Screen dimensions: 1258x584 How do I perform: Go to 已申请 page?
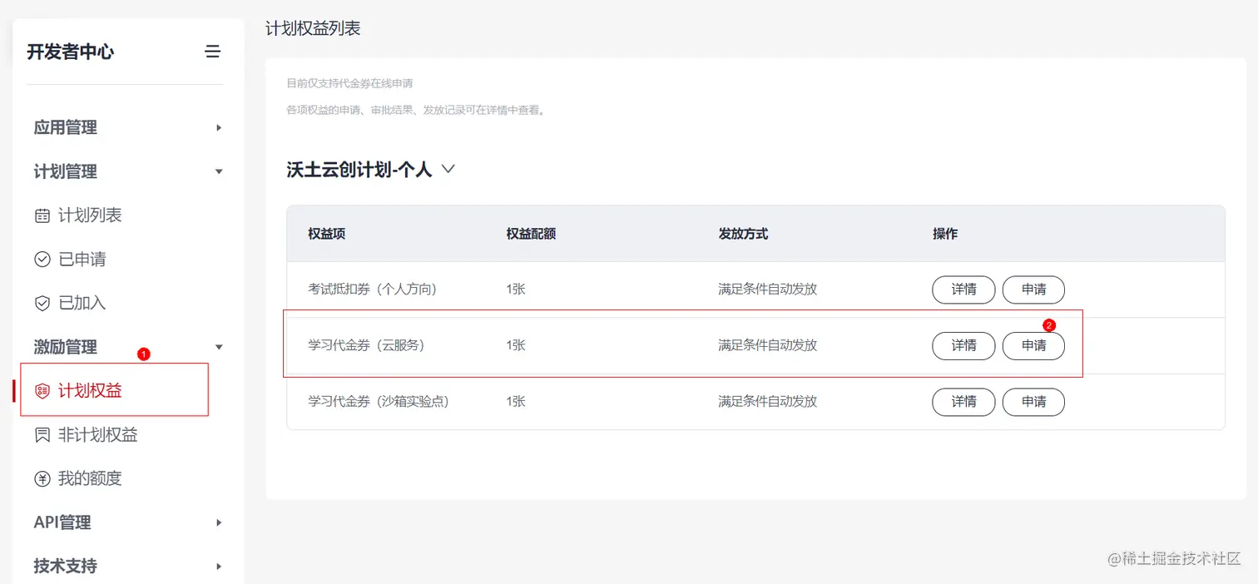point(82,260)
